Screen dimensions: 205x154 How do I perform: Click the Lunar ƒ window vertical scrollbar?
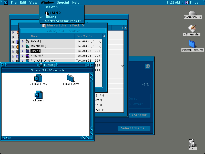point(91,104)
